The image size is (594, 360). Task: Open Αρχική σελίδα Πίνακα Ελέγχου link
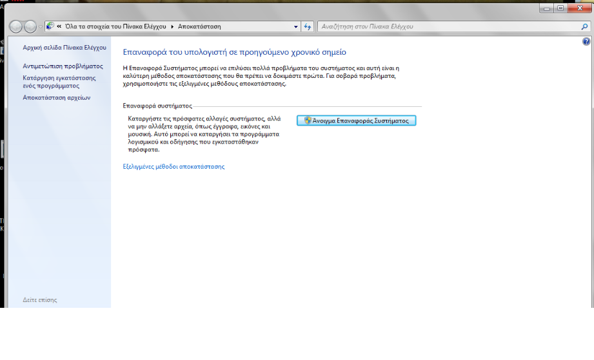point(64,47)
